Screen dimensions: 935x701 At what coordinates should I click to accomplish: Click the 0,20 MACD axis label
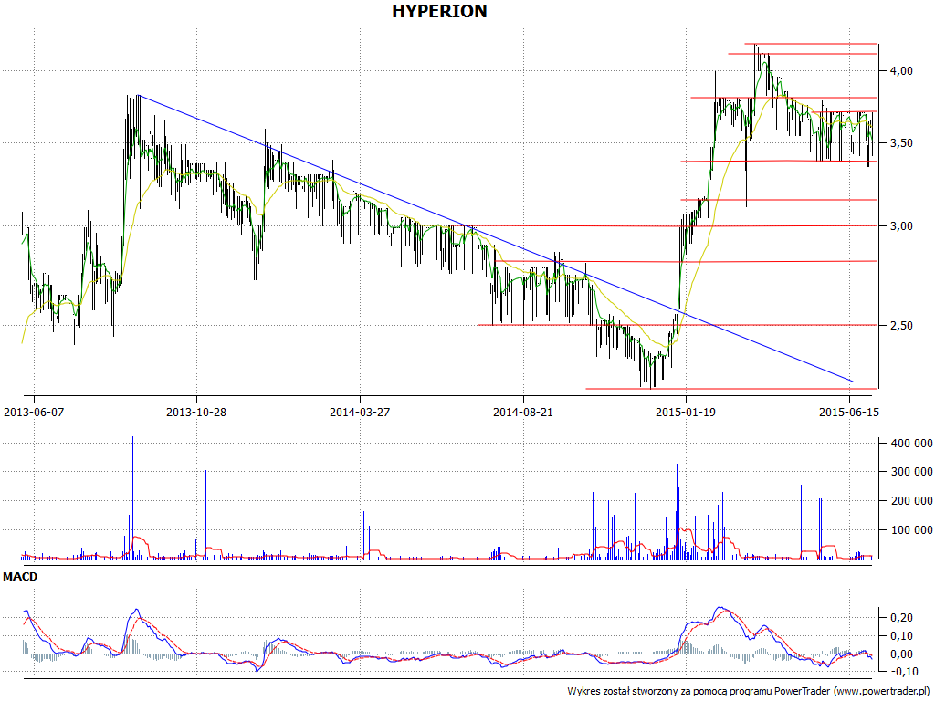click(901, 618)
